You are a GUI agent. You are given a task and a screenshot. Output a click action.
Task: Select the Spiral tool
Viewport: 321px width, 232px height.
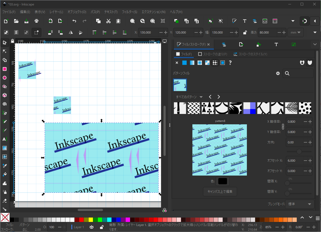(5, 104)
